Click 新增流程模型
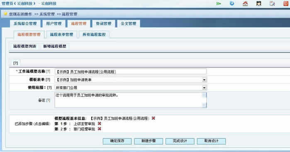290x152 pixels. point(55,46)
